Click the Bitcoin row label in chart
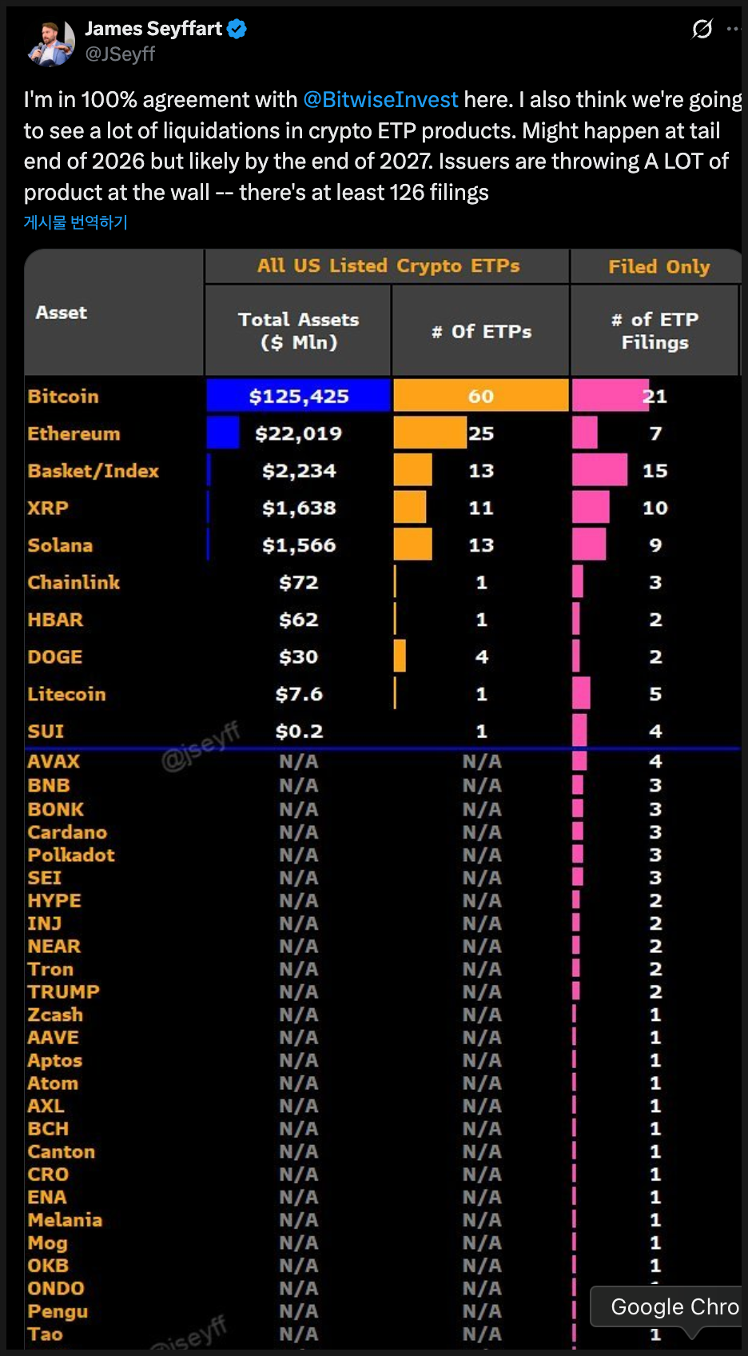 coord(63,397)
